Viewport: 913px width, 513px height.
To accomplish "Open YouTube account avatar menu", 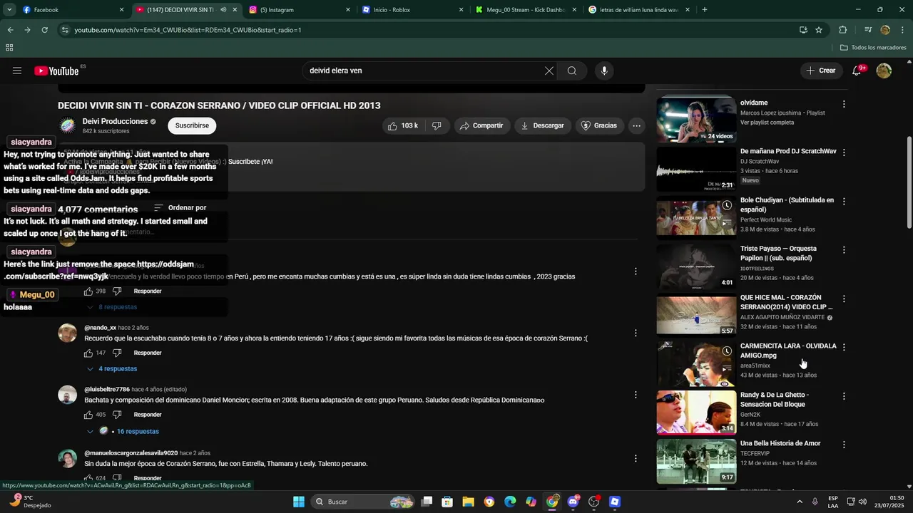I will tap(884, 71).
